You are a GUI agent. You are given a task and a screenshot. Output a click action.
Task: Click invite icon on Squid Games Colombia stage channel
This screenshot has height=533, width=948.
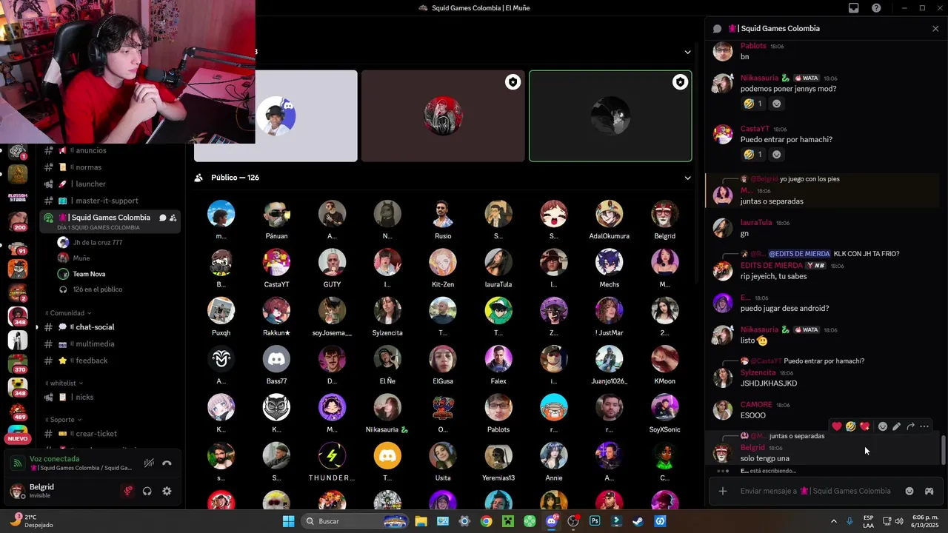(x=173, y=218)
